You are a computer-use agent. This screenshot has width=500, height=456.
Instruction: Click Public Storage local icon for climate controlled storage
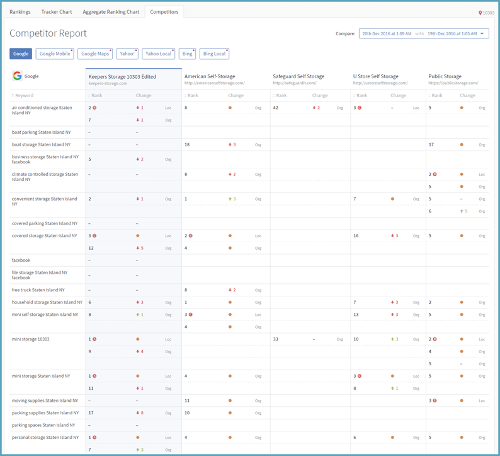(435, 174)
